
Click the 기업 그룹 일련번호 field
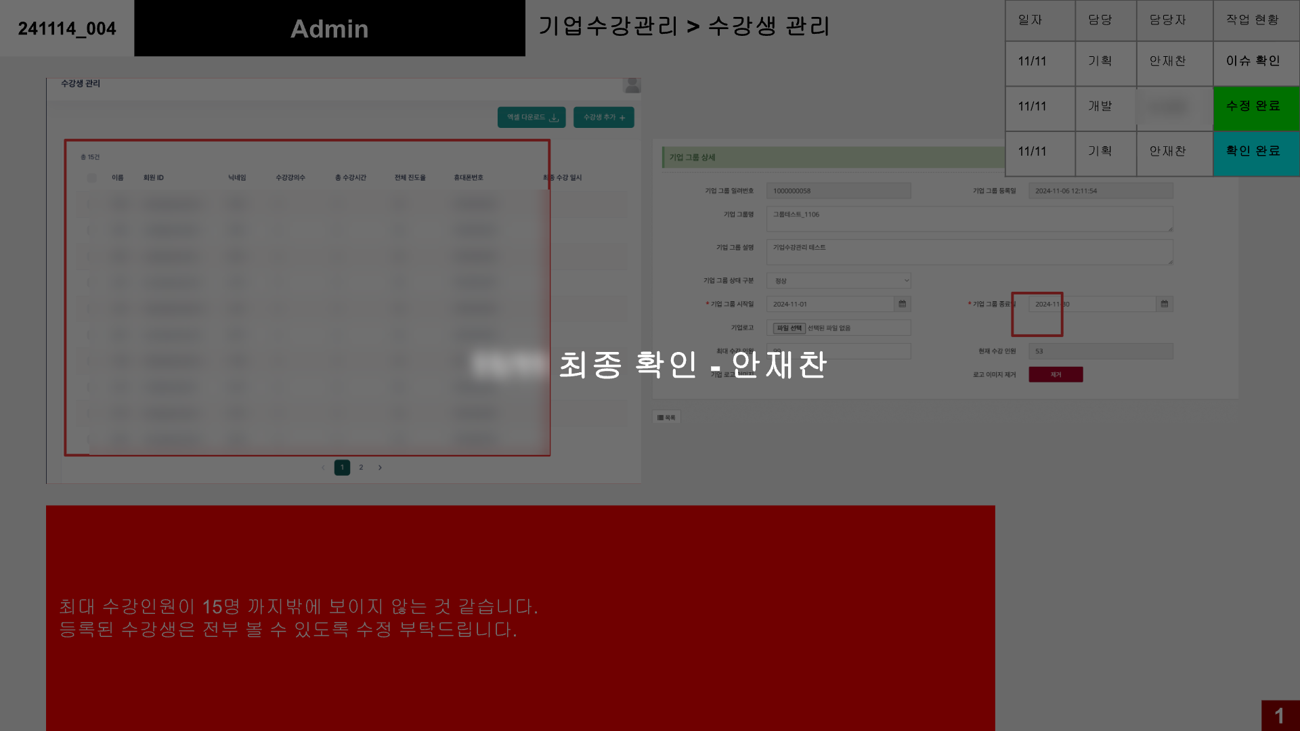(x=838, y=191)
